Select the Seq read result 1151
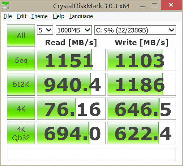The height and width of the screenshot is (166, 183). (x=71, y=60)
